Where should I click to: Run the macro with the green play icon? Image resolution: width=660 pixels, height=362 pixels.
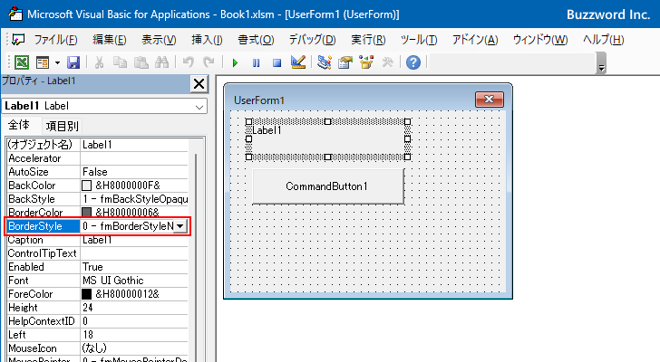(x=235, y=63)
